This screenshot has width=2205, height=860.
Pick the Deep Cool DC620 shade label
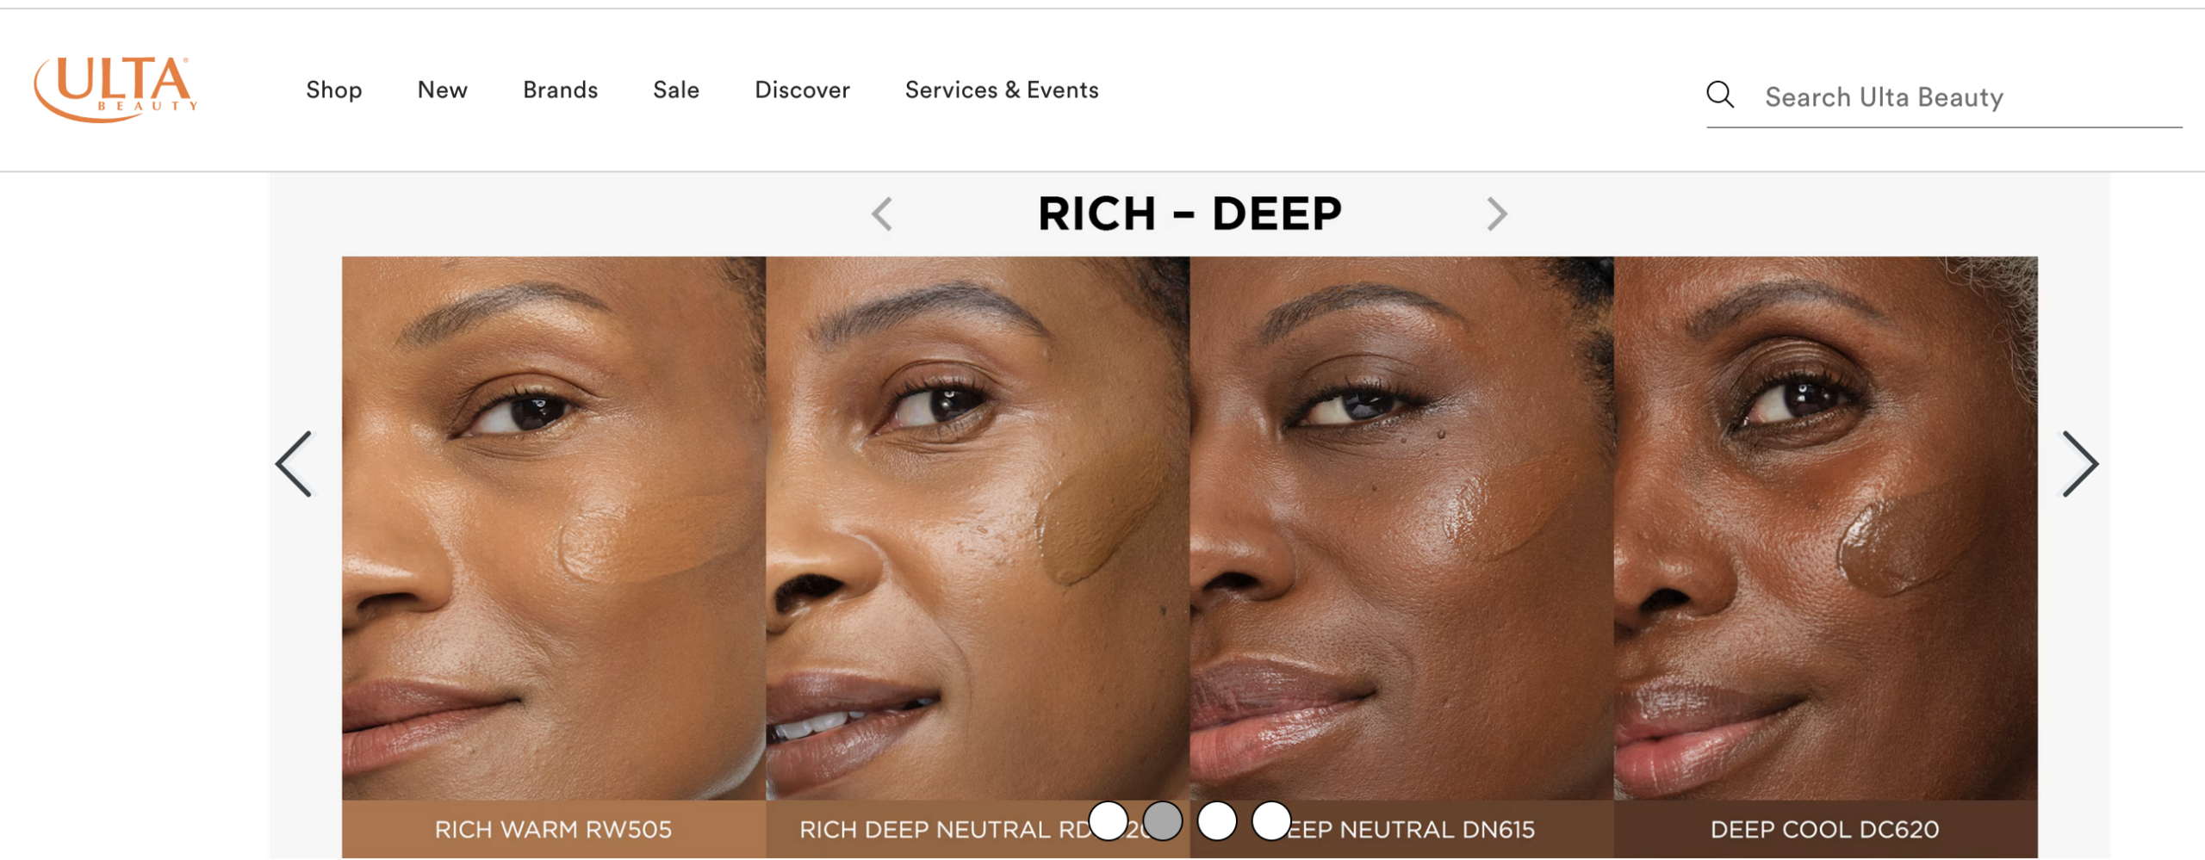tap(1825, 829)
